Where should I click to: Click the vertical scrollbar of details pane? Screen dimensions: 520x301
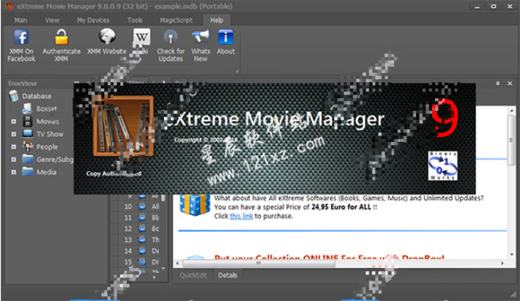(511, 139)
